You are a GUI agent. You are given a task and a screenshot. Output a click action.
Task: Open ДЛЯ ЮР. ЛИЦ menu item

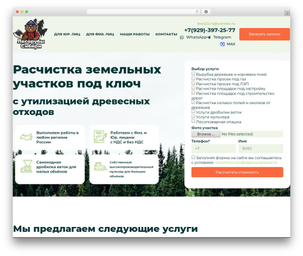pos(67,34)
